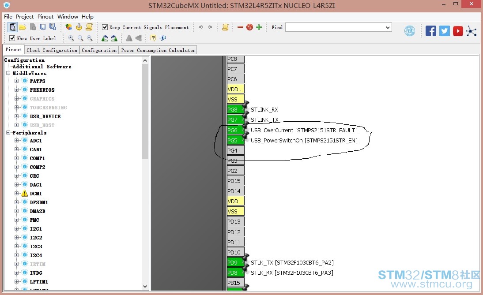Click the gold gear toolbar icon
This screenshot has height=295, width=483.
pos(79,27)
